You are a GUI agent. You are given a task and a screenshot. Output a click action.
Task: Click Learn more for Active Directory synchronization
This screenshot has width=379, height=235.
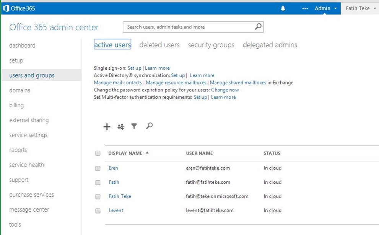[x=202, y=75]
